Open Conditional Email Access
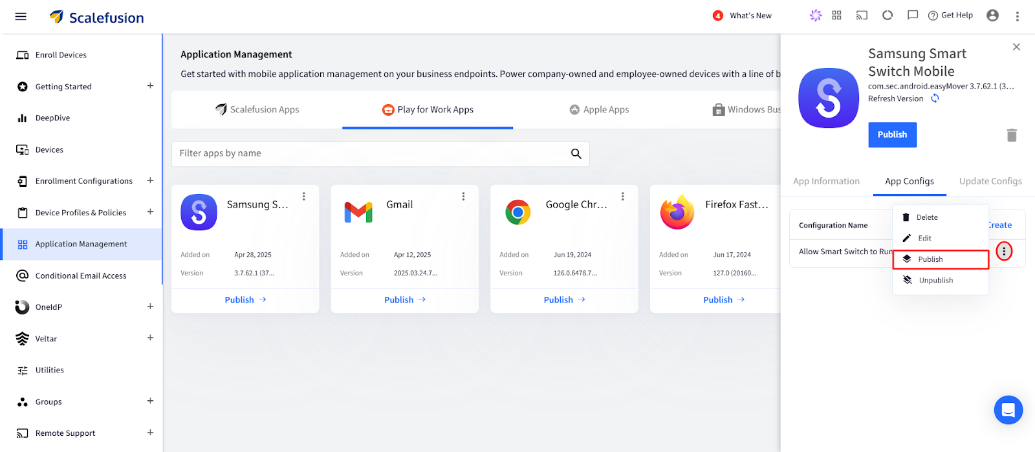This screenshot has height=452, width=1035. (80, 275)
